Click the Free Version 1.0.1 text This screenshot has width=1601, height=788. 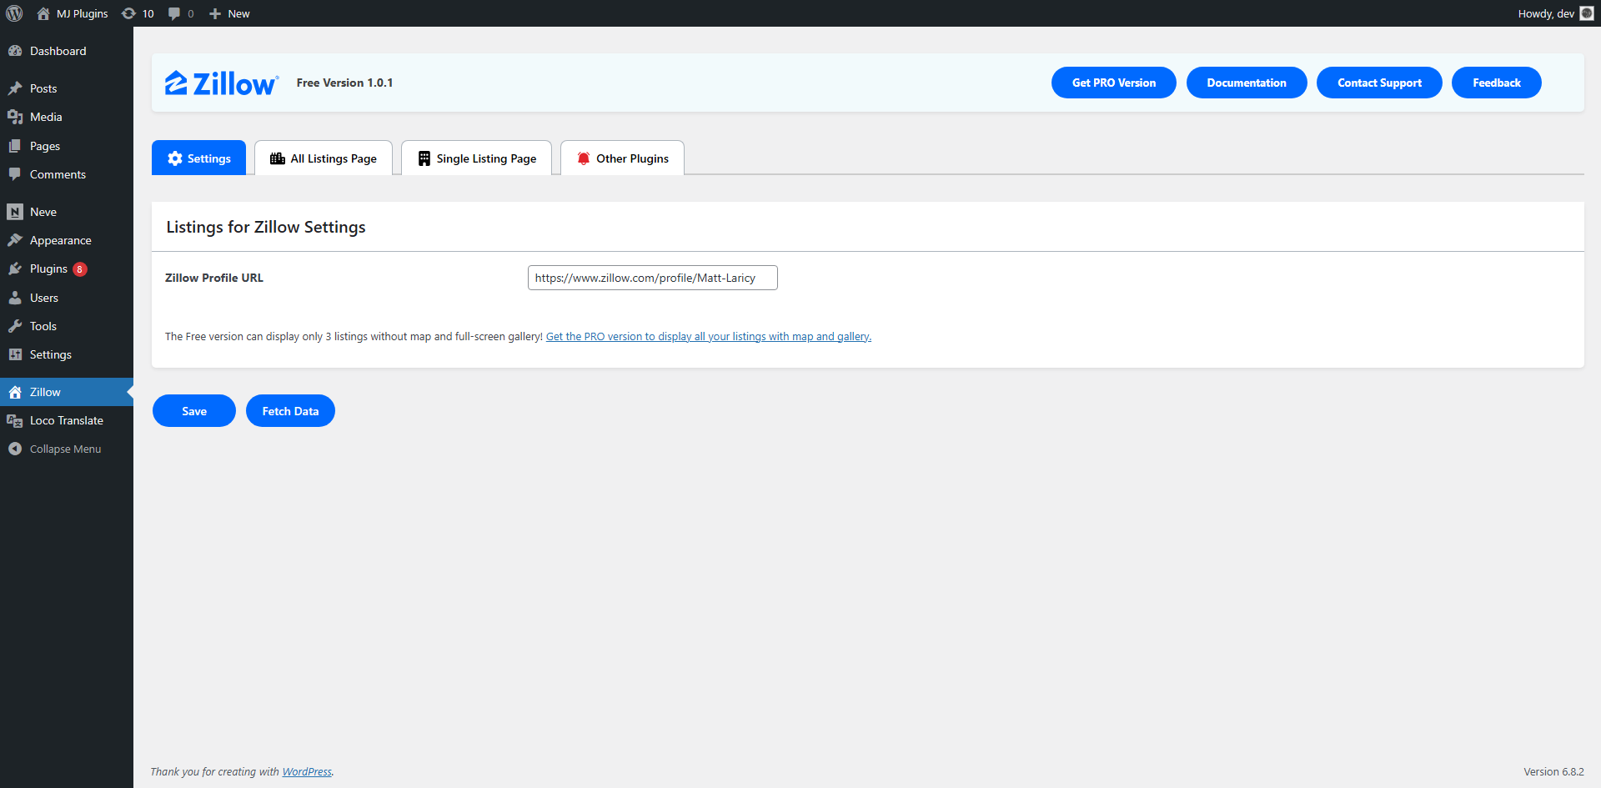(x=344, y=83)
